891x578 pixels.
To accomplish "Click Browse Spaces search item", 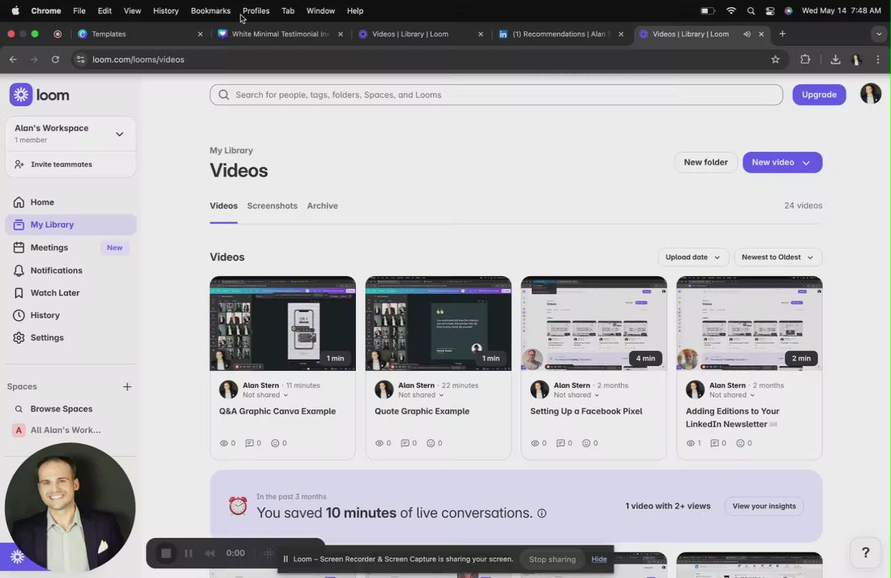I will pos(61,409).
